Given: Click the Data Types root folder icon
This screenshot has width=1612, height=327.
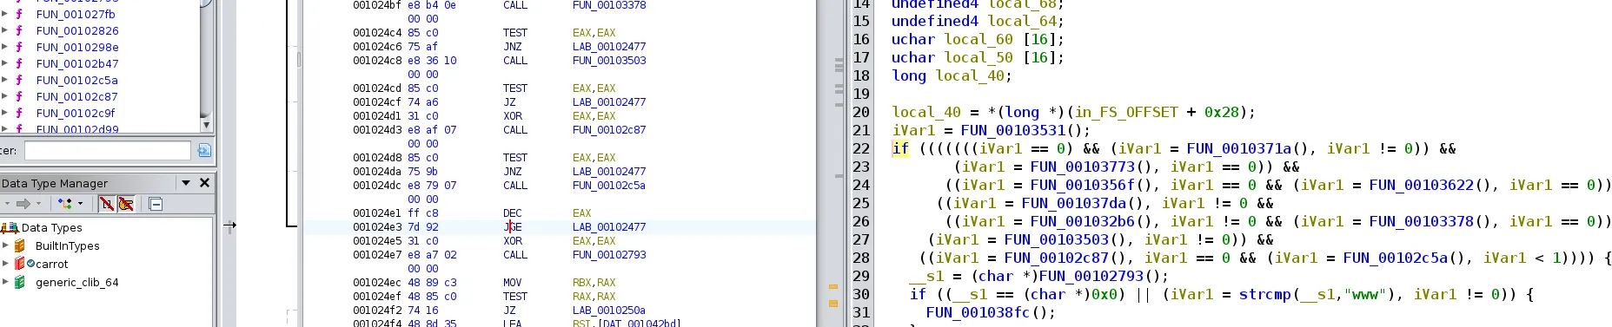Looking at the screenshot, I should tap(10, 227).
